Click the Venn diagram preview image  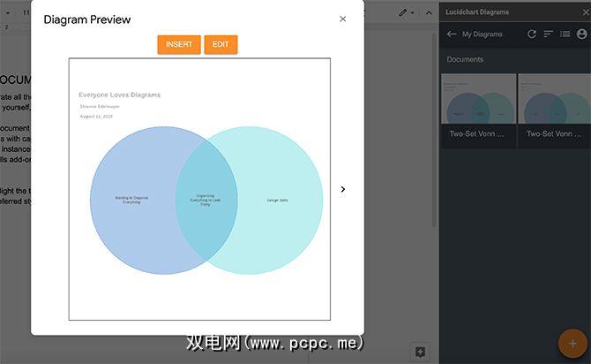pyautogui.click(x=199, y=189)
